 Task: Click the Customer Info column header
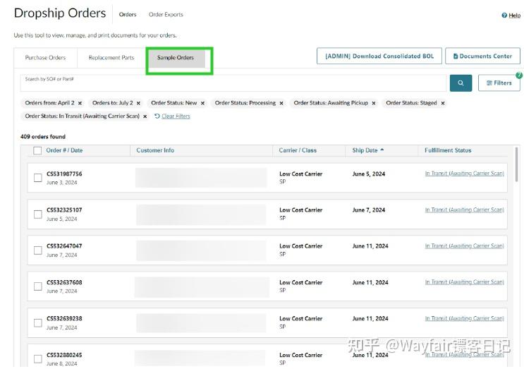pyautogui.click(x=155, y=150)
